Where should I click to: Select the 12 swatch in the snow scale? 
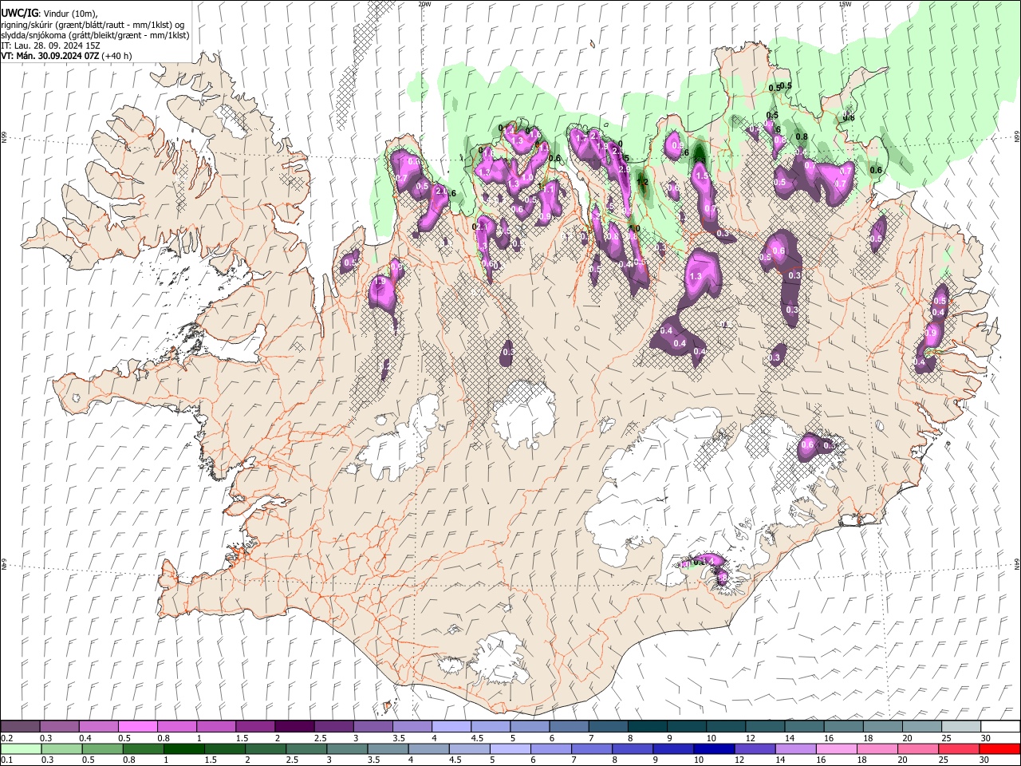coord(766,727)
